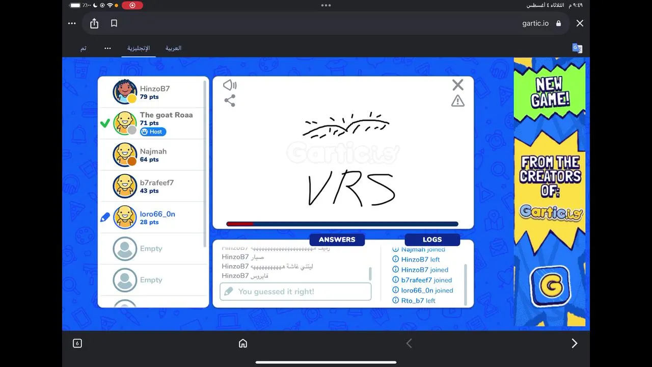Click the gartic.io address text
The image size is (652, 367).
pyautogui.click(x=536, y=23)
